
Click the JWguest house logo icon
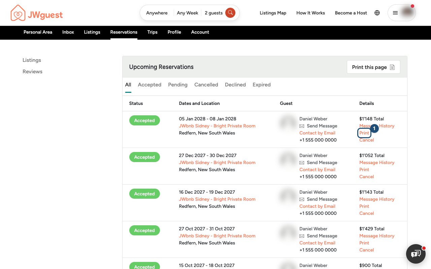[x=18, y=13]
